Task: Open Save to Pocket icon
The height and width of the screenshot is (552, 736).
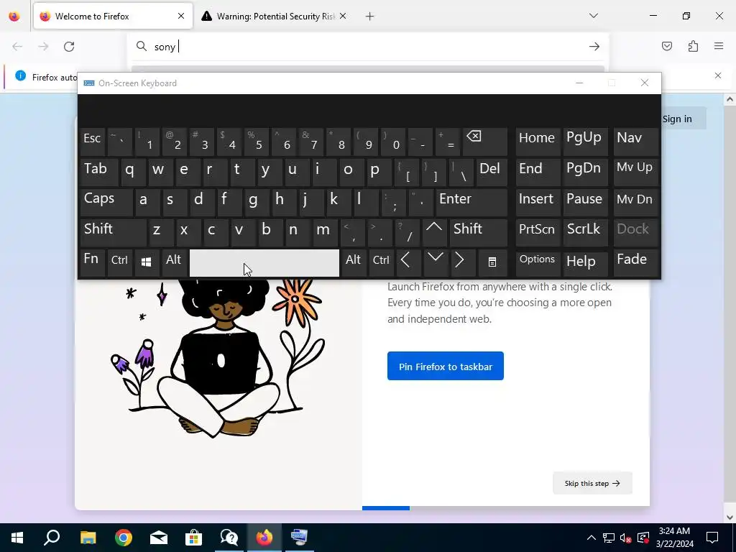Action: point(666,46)
